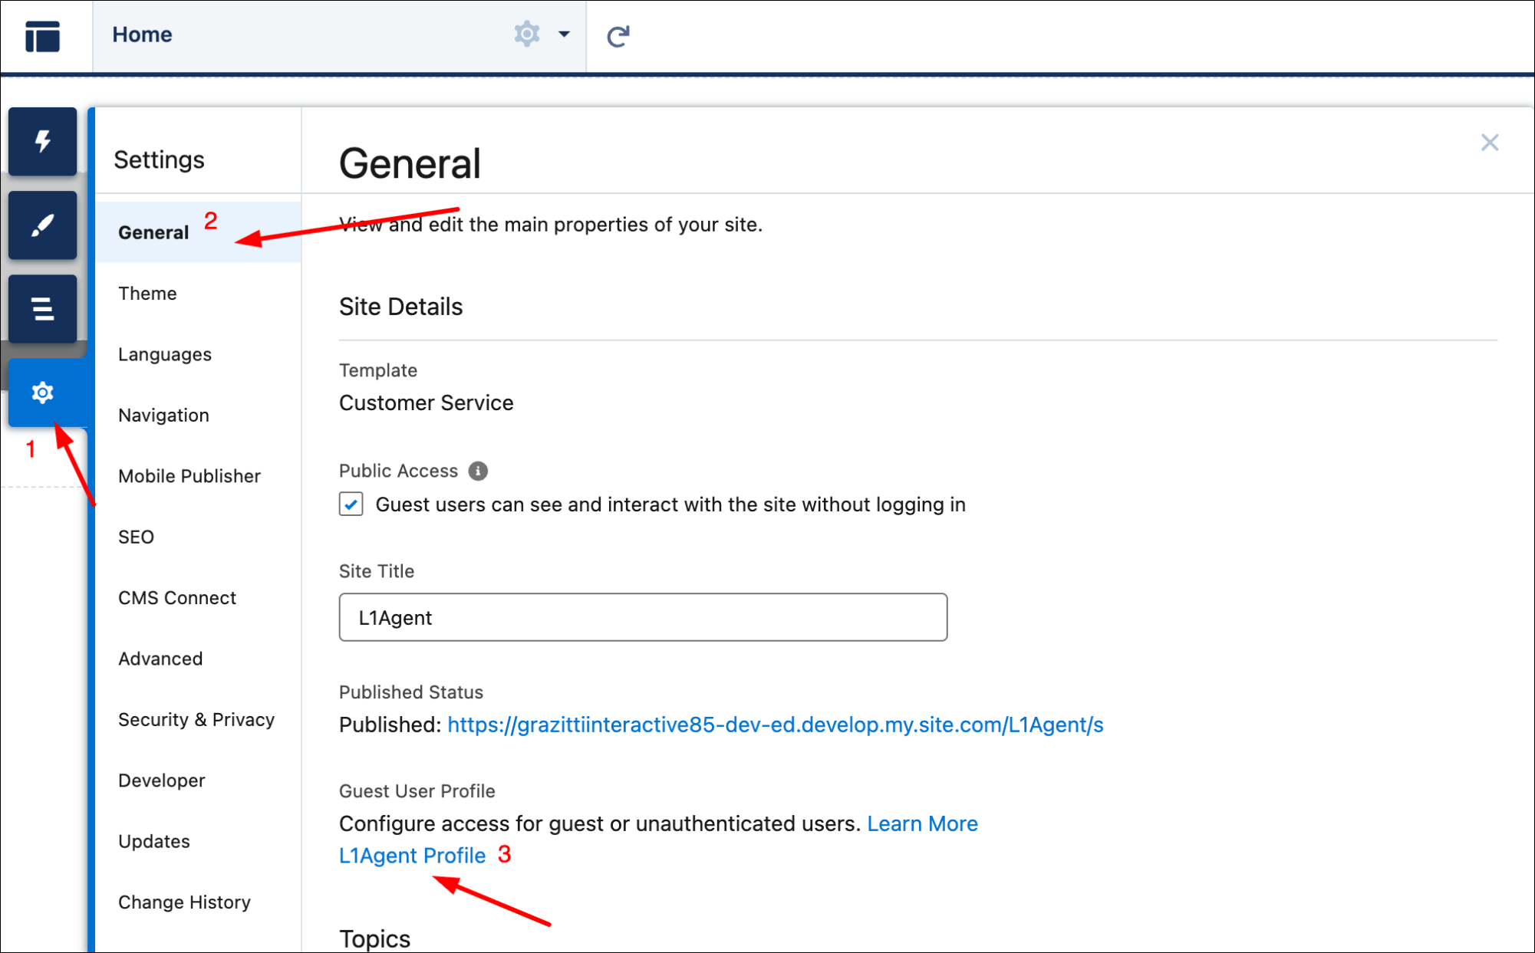Image resolution: width=1535 pixels, height=953 pixels.
Task: Open the Page Structure list panel
Action: (x=42, y=309)
